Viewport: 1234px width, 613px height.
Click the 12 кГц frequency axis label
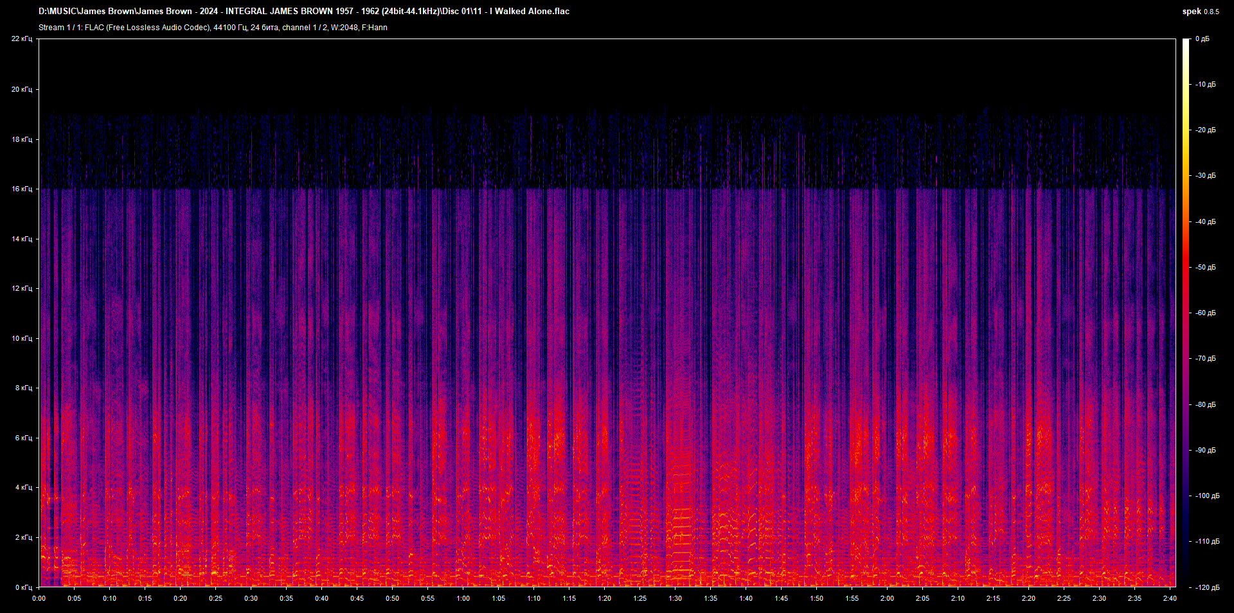click(22, 289)
